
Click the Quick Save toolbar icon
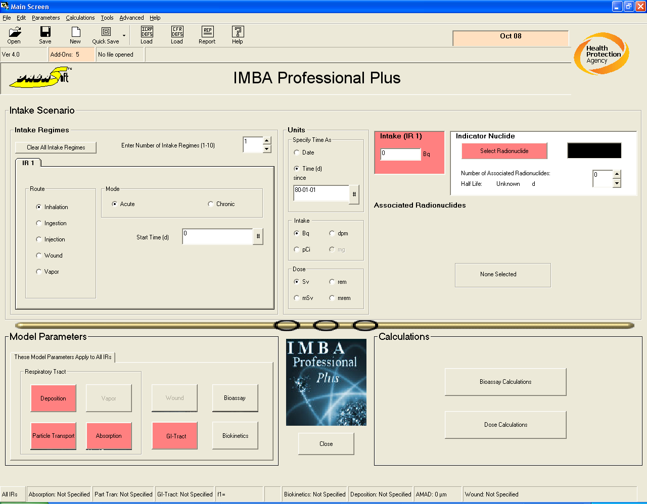(106, 35)
